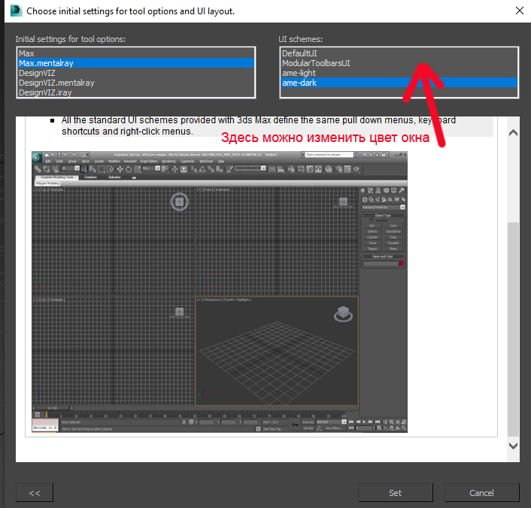
Task: Click the 3ds Max icon in title bar
Action: (x=16, y=11)
